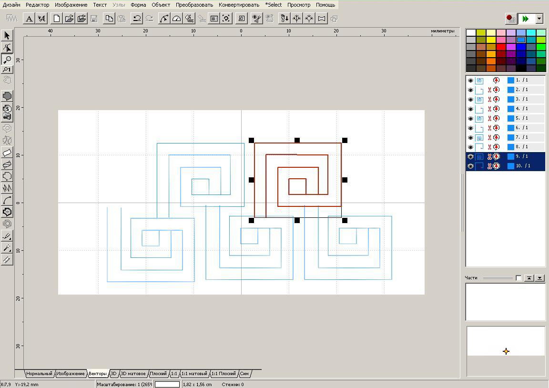The width and height of the screenshot is (549, 388).
Task: Hide object 4. / 1
Action: (470, 109)
